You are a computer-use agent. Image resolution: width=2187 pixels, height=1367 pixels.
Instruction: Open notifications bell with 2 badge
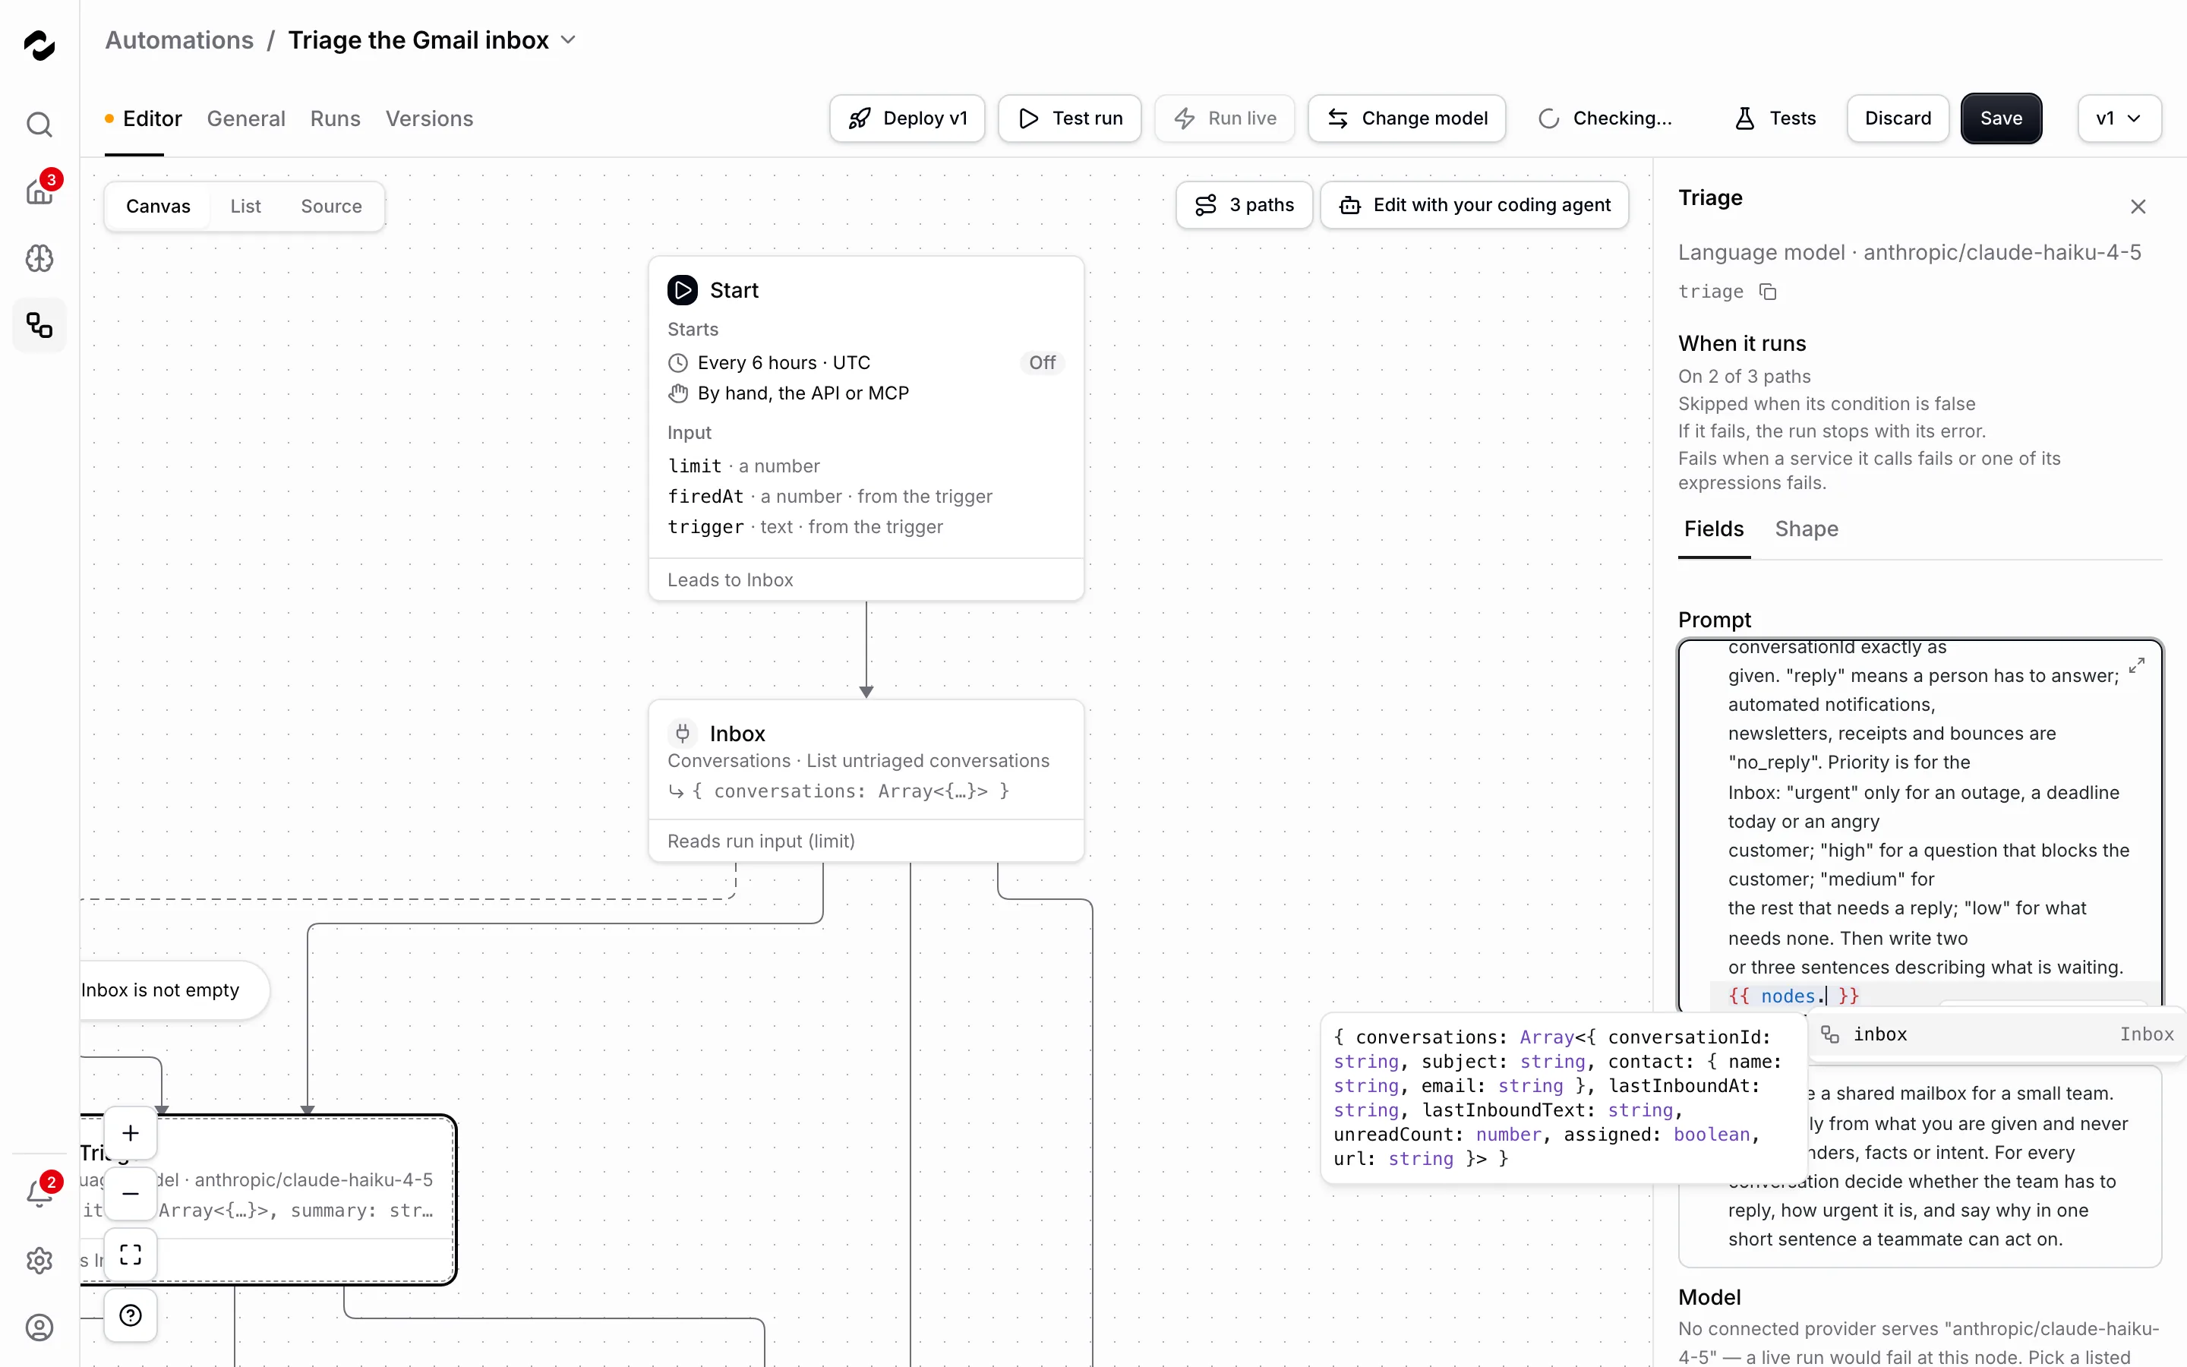coord(39,1193)
